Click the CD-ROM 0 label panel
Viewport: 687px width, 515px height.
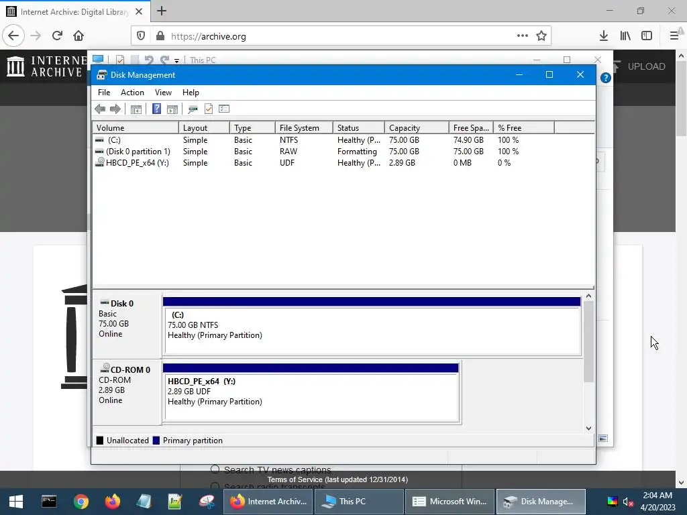coord(127,392)
